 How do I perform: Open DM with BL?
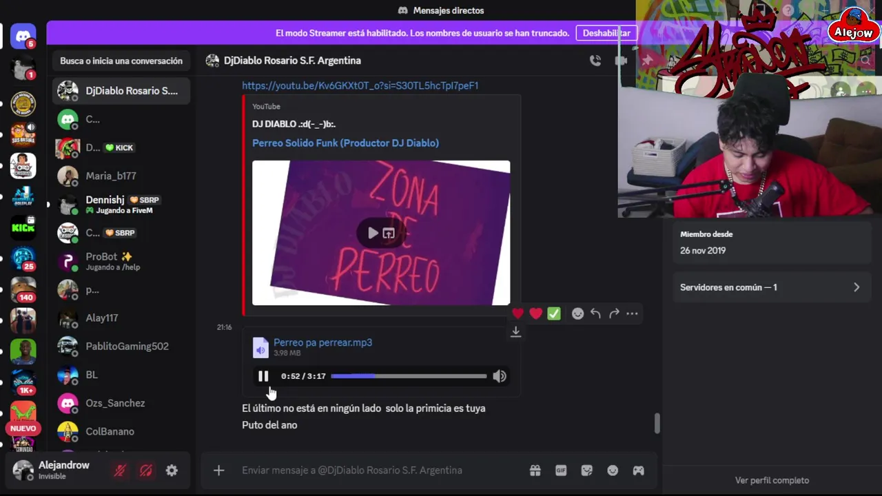pyautogui.click(x=122, y=375)
